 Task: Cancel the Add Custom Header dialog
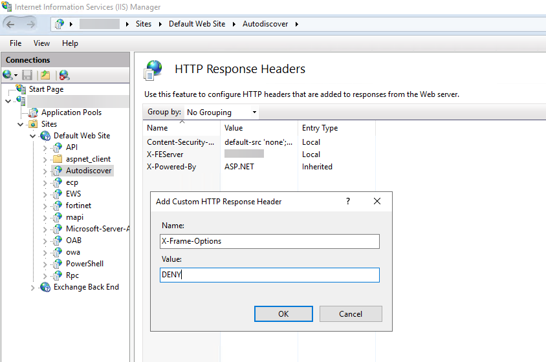click(x=351, y=314)
